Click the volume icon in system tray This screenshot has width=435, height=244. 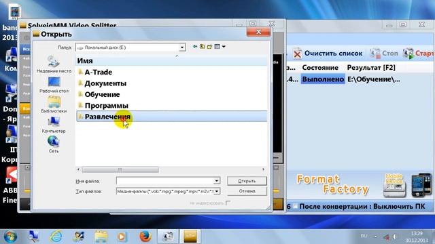[x=394, y=237]
